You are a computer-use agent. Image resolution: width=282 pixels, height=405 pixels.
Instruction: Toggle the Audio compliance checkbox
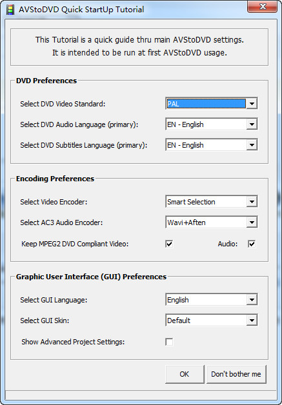[x=252, y=244]
